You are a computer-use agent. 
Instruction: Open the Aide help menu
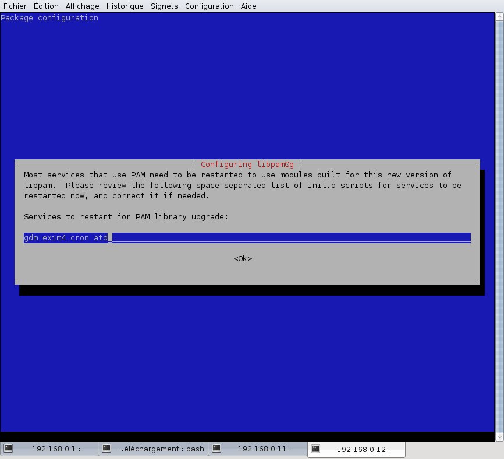(248, 6)
